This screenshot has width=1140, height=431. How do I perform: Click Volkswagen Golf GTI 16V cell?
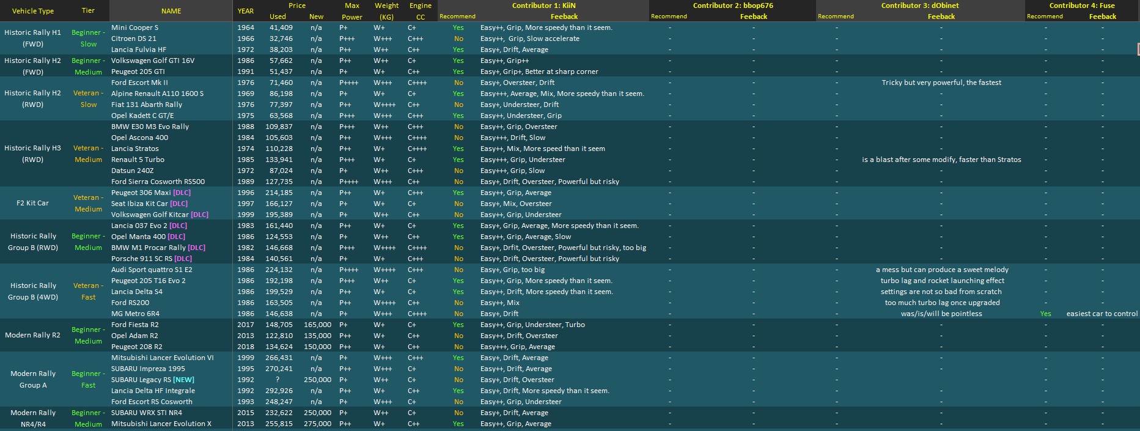pos(171,61)
